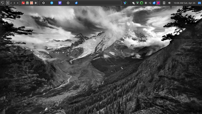Open the application menu swirl icon
Viewport: 202px width, 114px height.
(x=3, y=3)
